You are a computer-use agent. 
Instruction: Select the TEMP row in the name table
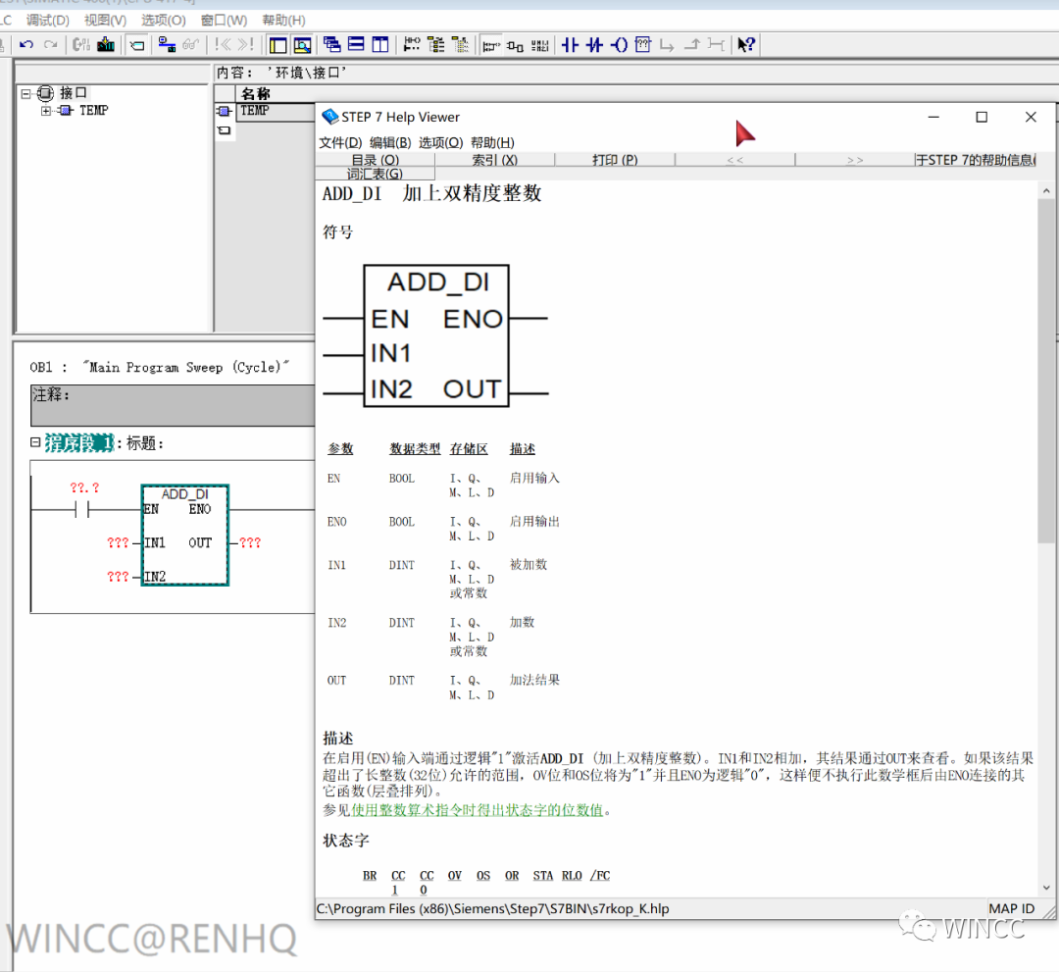(x=277, y=111)
